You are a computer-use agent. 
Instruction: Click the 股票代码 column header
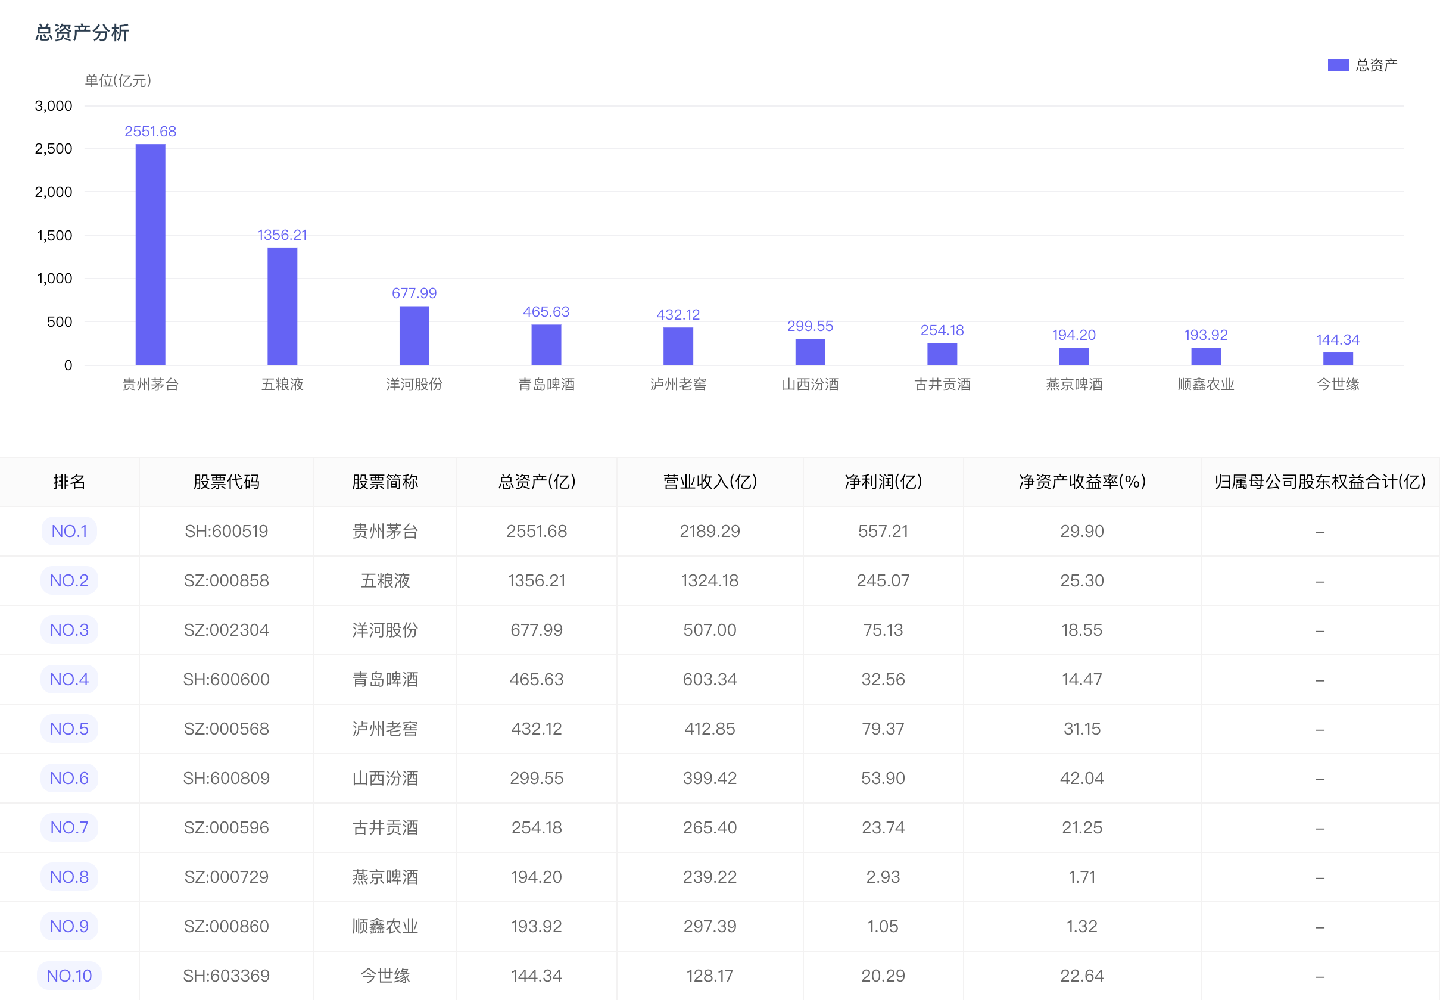226,481
